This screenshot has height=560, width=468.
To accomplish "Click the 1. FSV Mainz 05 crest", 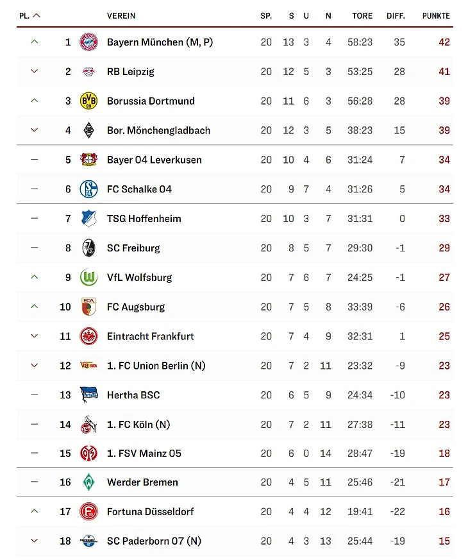I will click(x=88, y=454).
